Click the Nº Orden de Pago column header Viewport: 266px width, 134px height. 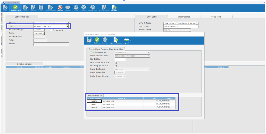[94, 98]
